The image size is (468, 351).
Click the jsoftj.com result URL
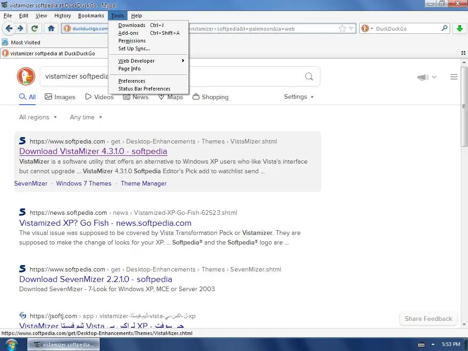112,316
